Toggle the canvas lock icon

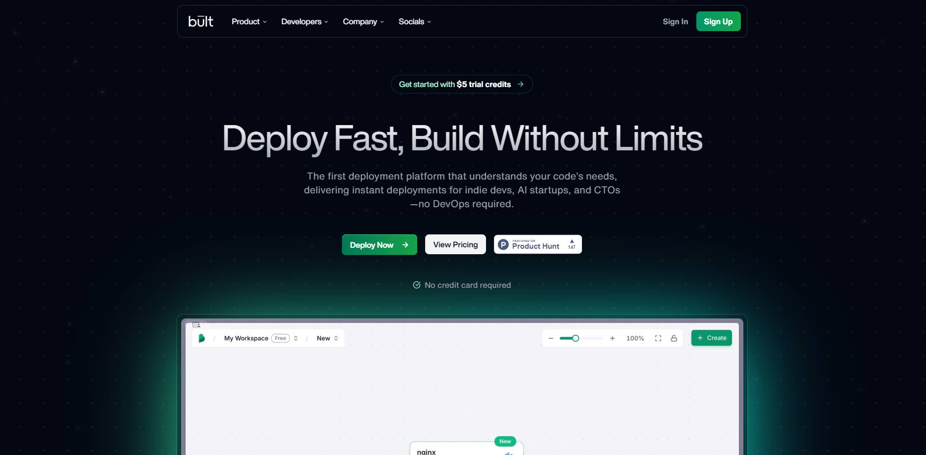[x=674, y=338]
